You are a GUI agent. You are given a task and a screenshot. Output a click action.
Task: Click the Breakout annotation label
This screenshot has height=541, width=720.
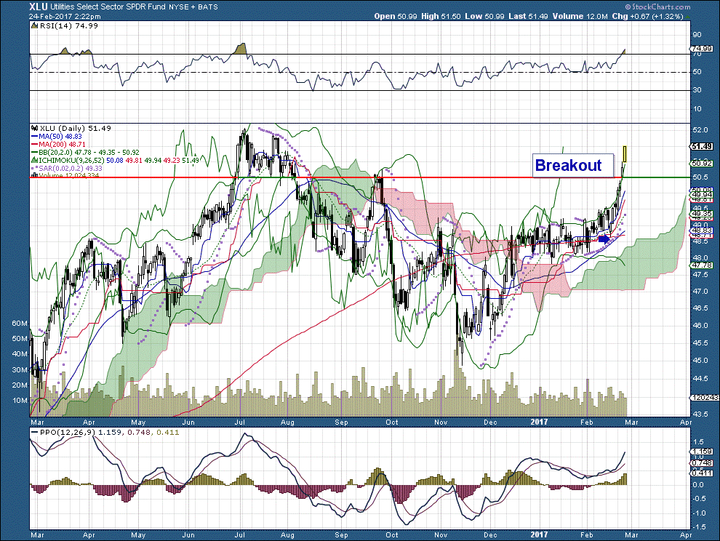click(x=574, y=165)
